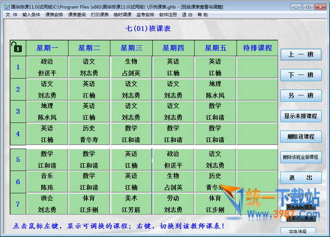
Task: Click the period 5 row header
Action: [18, 160]
